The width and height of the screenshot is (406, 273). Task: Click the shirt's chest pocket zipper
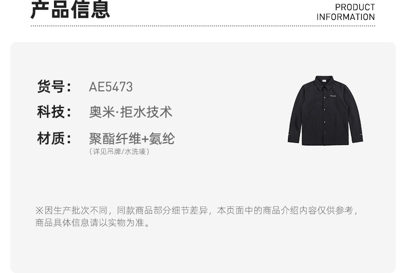tap(328, 99)
